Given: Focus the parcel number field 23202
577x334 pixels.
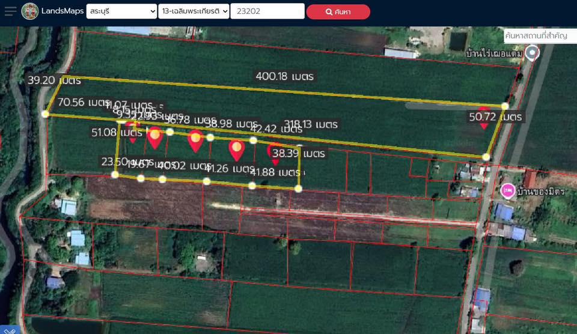Looking at the screenshot, I should [x=267, y=11].
